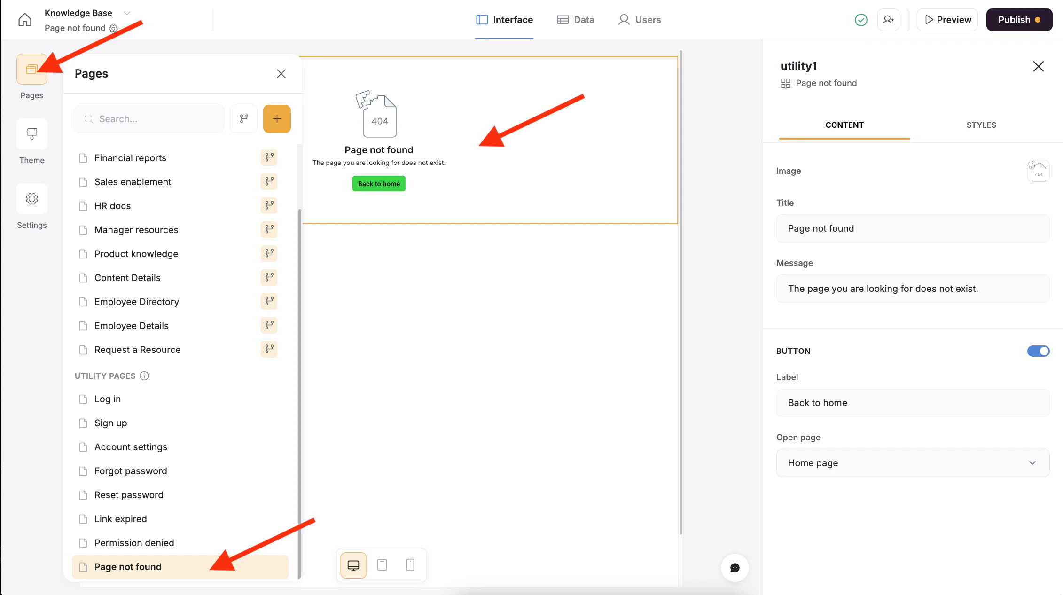Switch to the STYLES tab
Screen dimensions: 1063x595
[x=981, y=125]
